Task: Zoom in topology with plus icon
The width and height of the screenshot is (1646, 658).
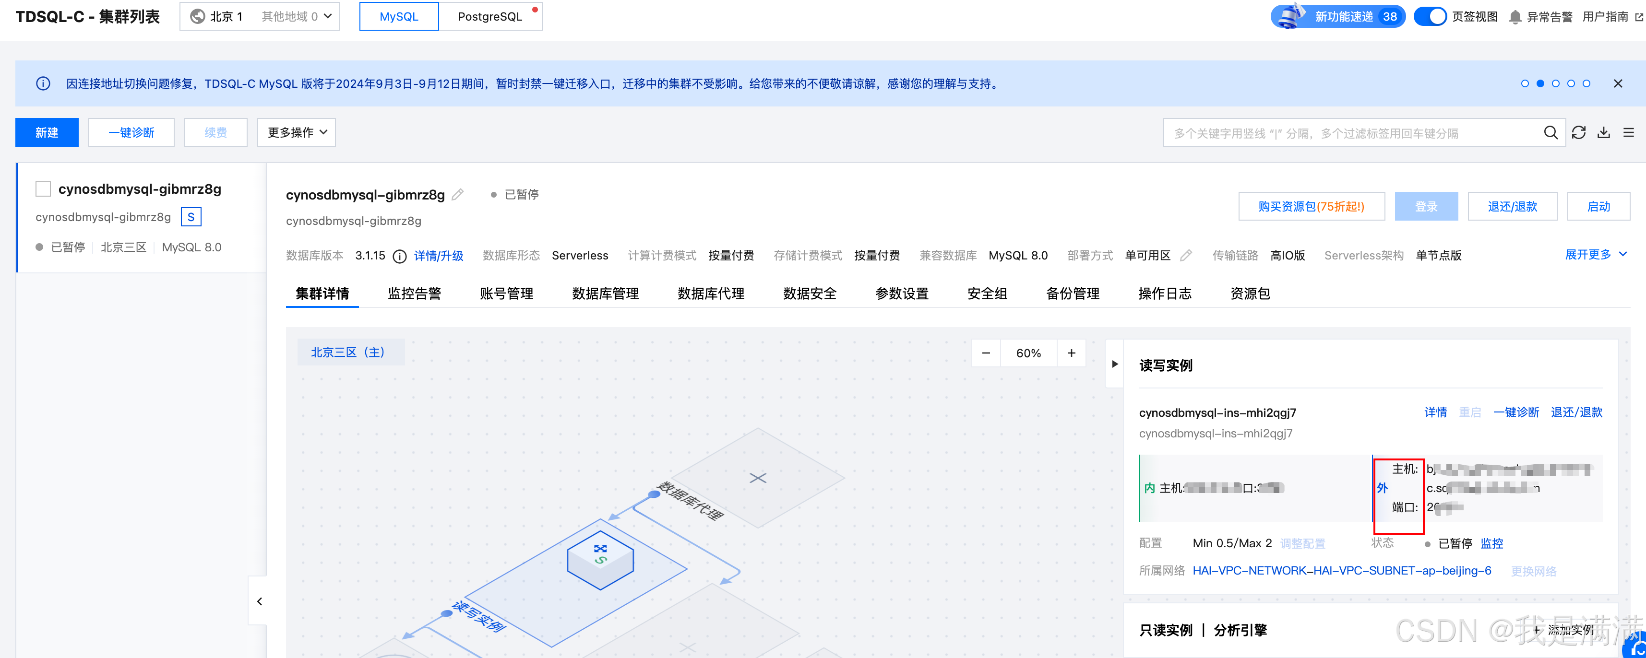Action: point(1072,353)
